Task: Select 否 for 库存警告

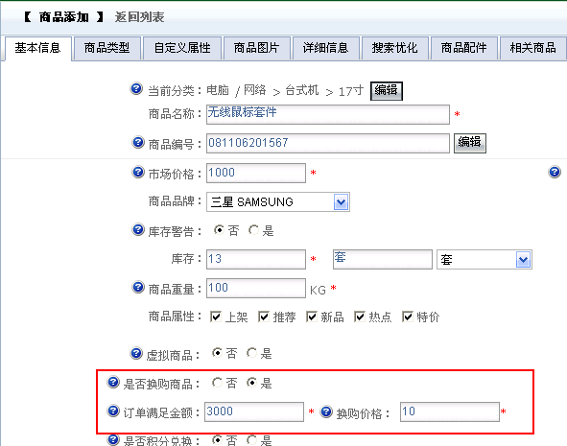Action: (x=219, y=230)
